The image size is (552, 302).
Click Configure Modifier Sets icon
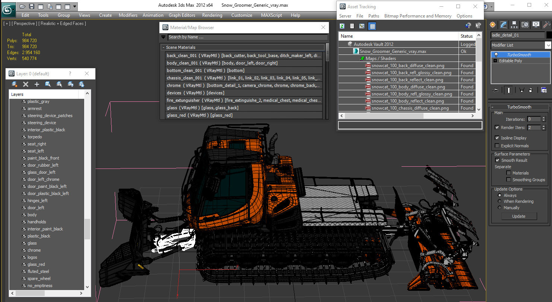pyautogui.click(x=544, y=90)
